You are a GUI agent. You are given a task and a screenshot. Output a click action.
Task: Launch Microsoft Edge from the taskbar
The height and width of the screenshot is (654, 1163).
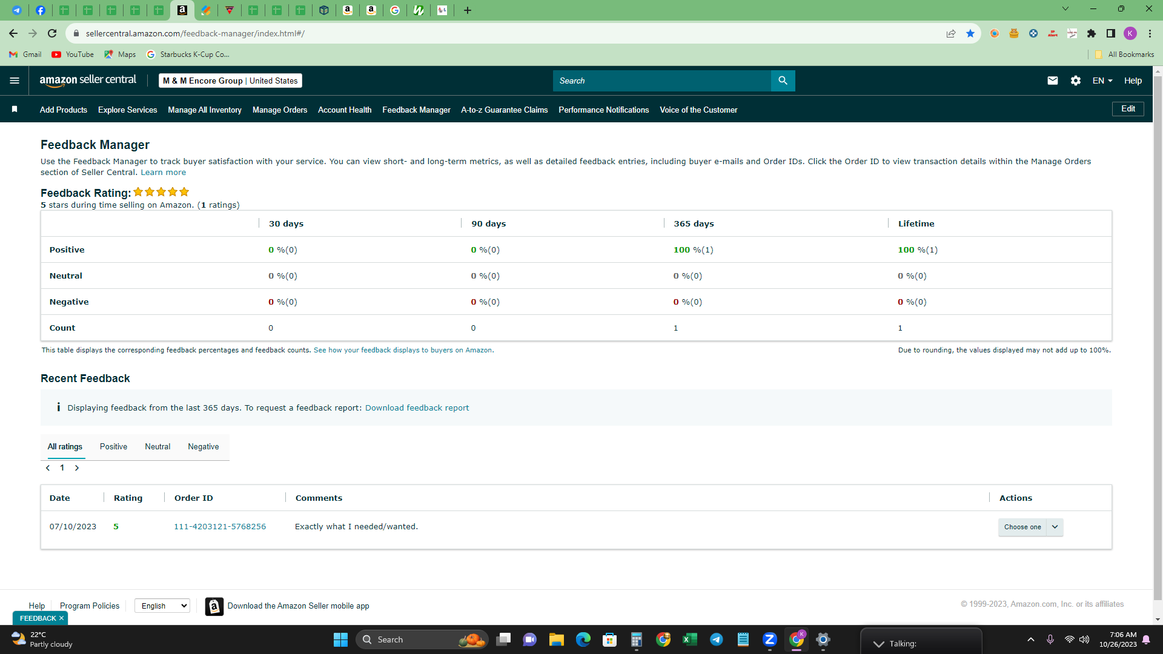pos(583,639)
